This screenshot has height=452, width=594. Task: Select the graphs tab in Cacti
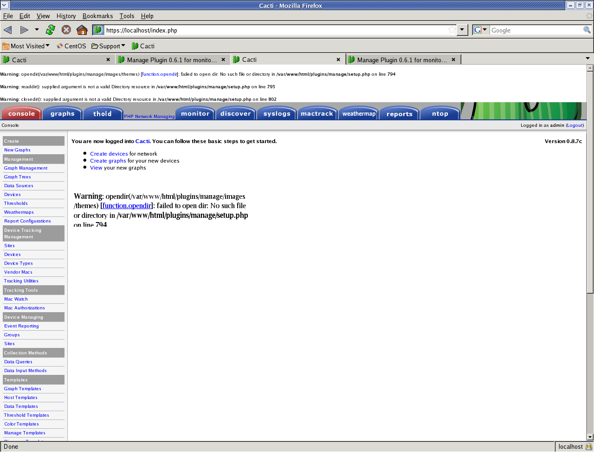(62, 113)
